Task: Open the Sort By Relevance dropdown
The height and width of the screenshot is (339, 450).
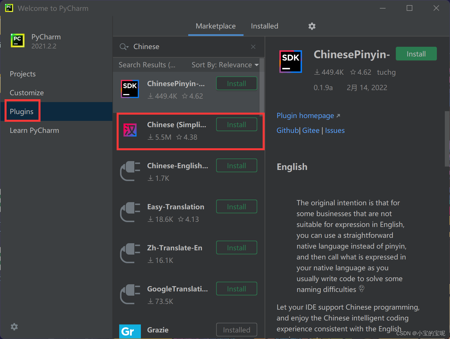Action: [225, 65]
